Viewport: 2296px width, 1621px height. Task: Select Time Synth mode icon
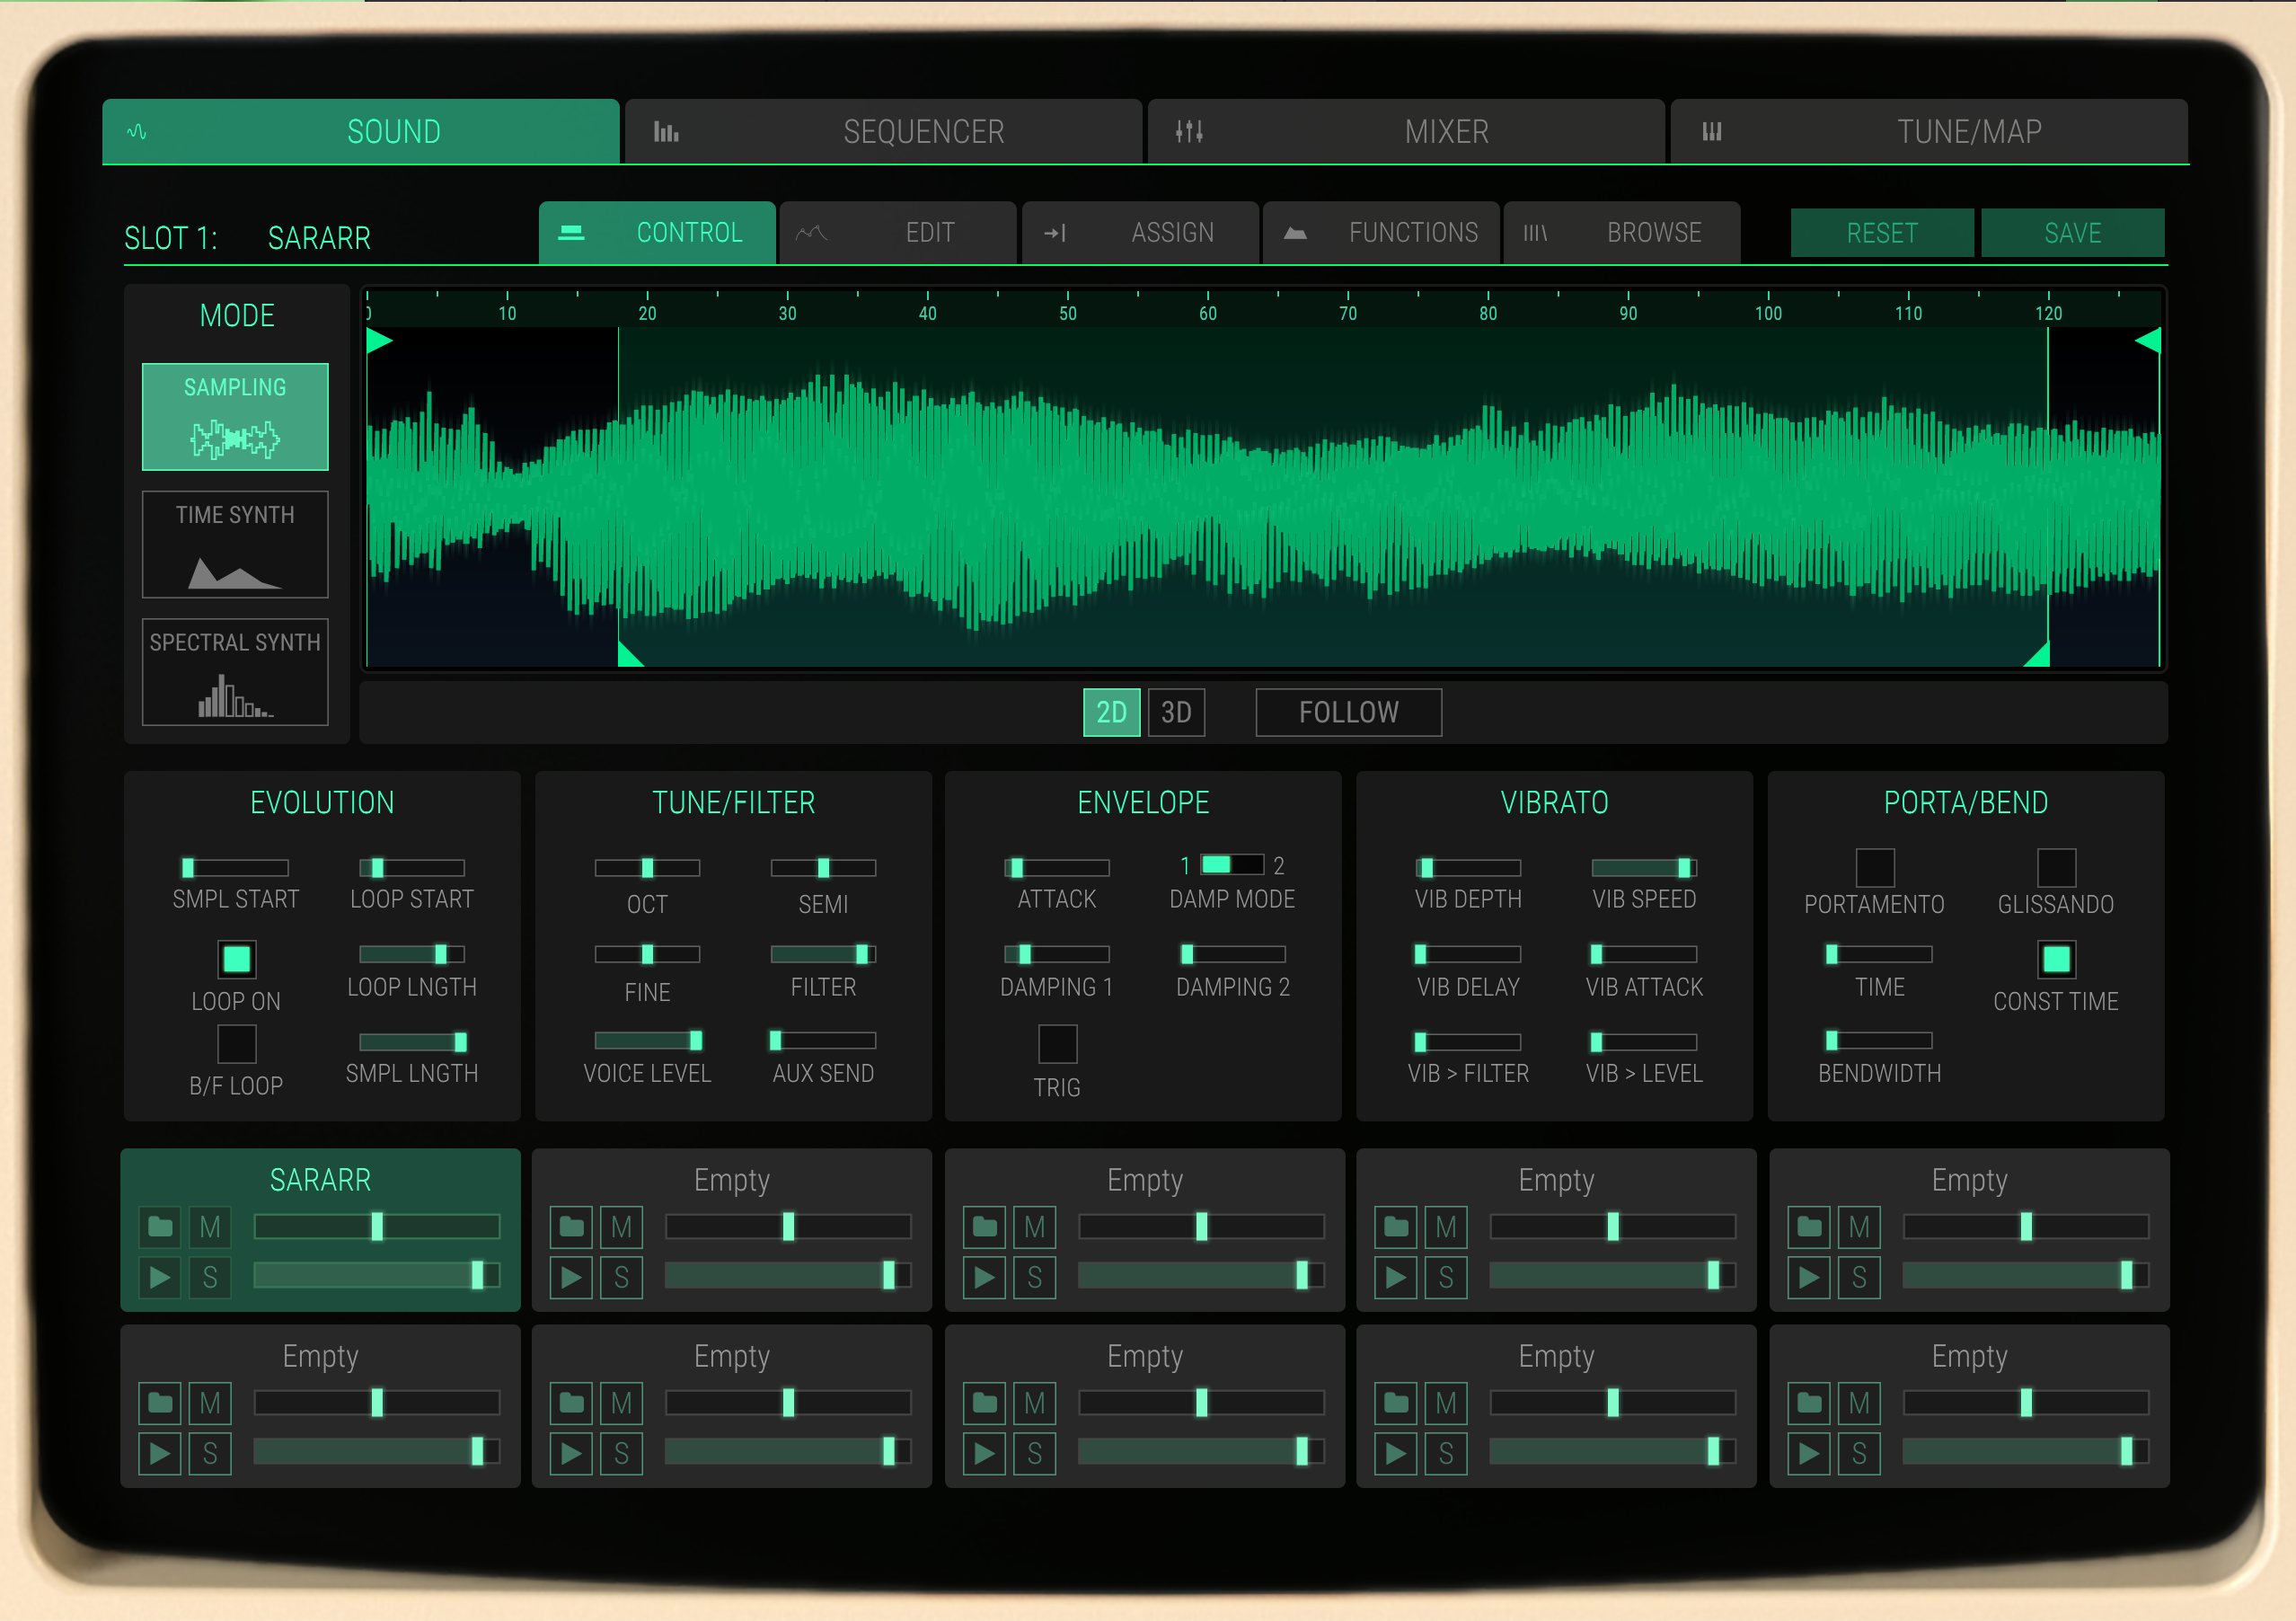(235, 573)
